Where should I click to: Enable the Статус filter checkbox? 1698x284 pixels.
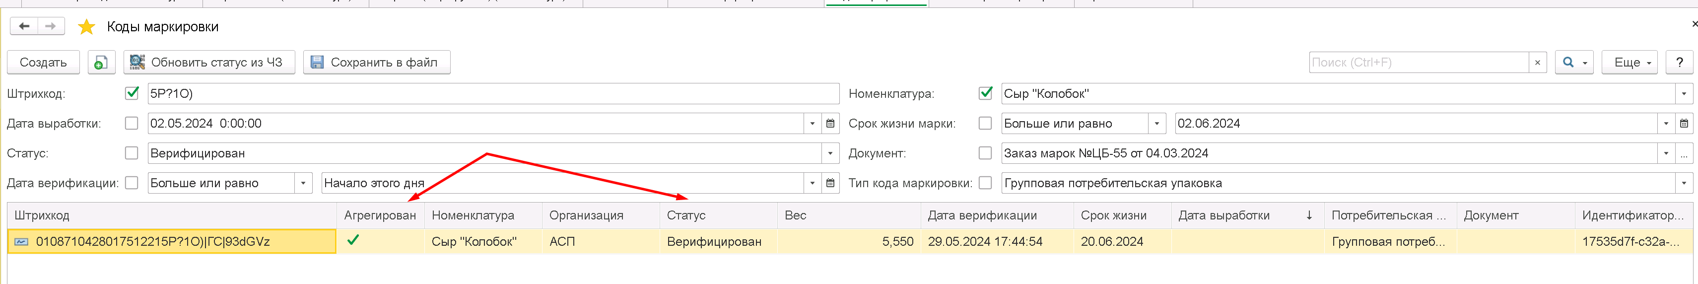point(132,153)
